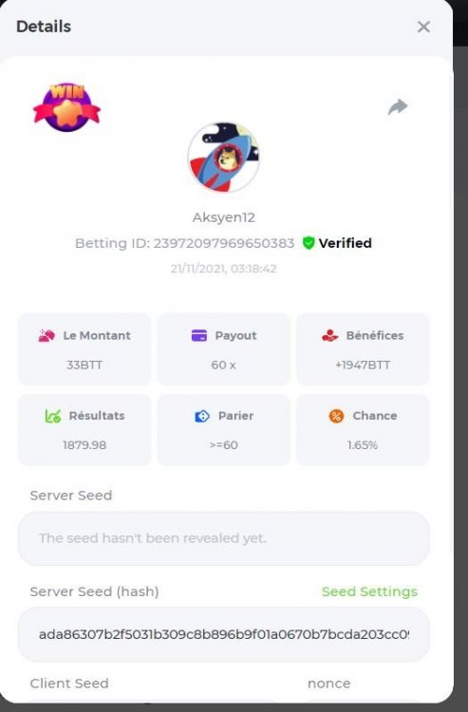Click the Server Seed field
The height and width of the screenshot is (712, 468).
(223, 538)
